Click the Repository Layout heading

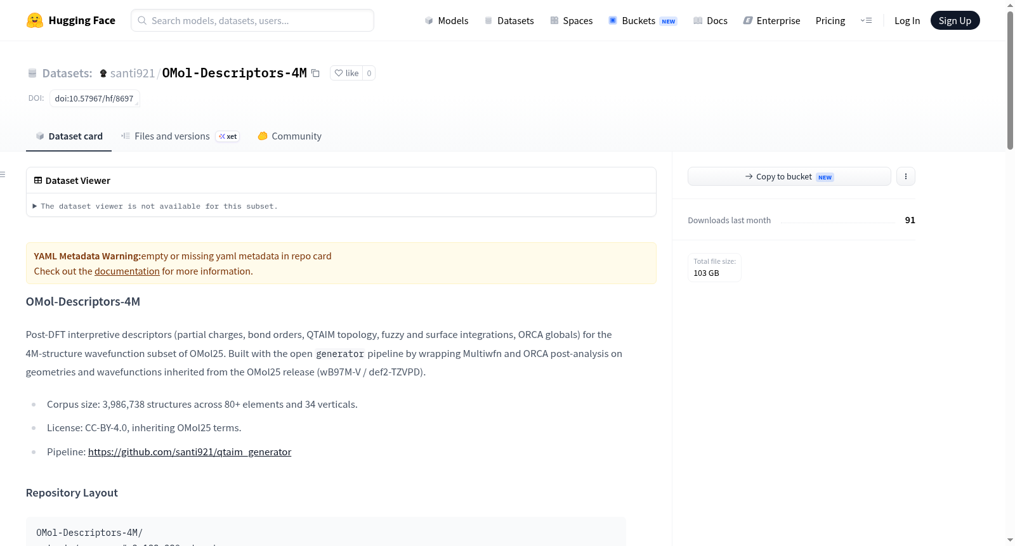[x=72, y=493]
